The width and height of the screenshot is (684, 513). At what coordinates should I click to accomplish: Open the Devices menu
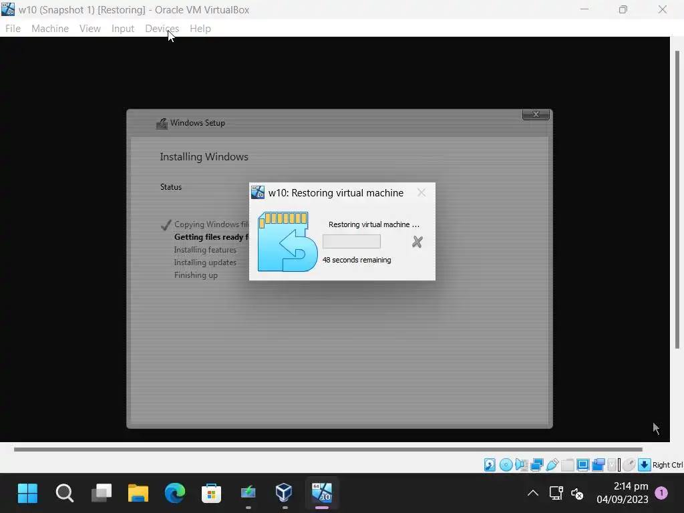(162, 28)
